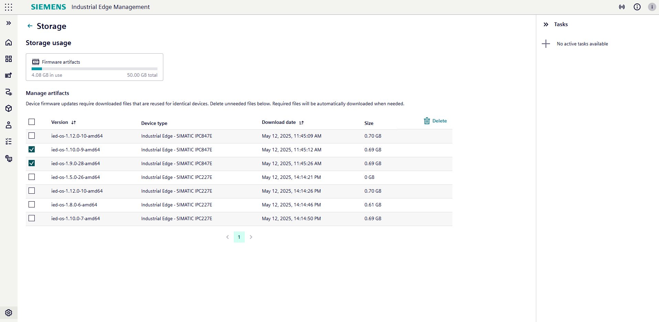This screenshot has width=659, height=322.
Task: Click the ied-os-1.9.0-28-amd64 version text
Action: (x=76, y=163)
